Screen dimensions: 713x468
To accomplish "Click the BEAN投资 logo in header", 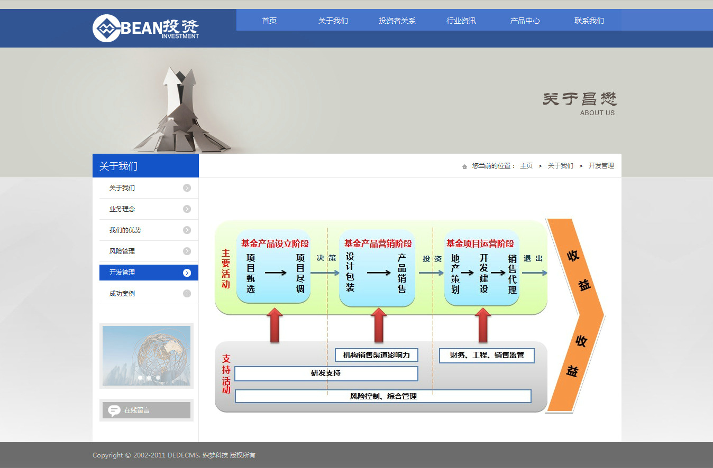I will (146, 28).
